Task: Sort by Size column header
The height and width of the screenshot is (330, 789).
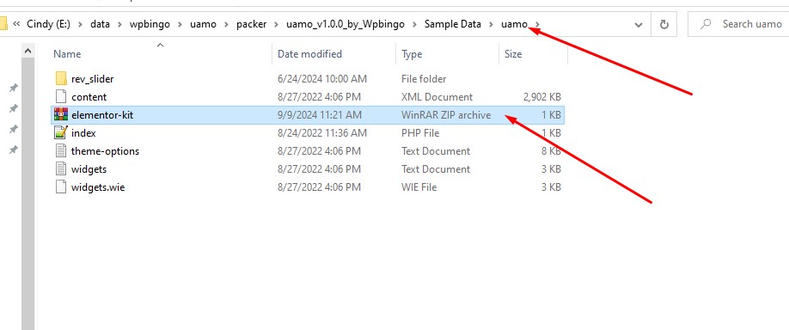Action: tap(533, 54)
